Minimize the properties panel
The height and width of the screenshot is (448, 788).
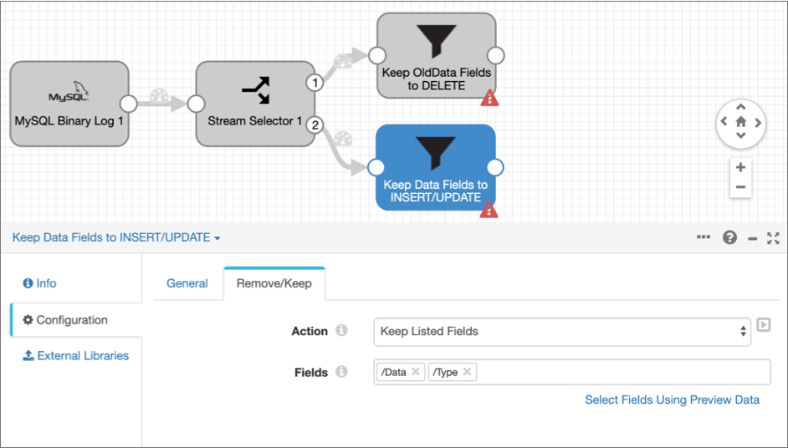(x=752, y=238)
